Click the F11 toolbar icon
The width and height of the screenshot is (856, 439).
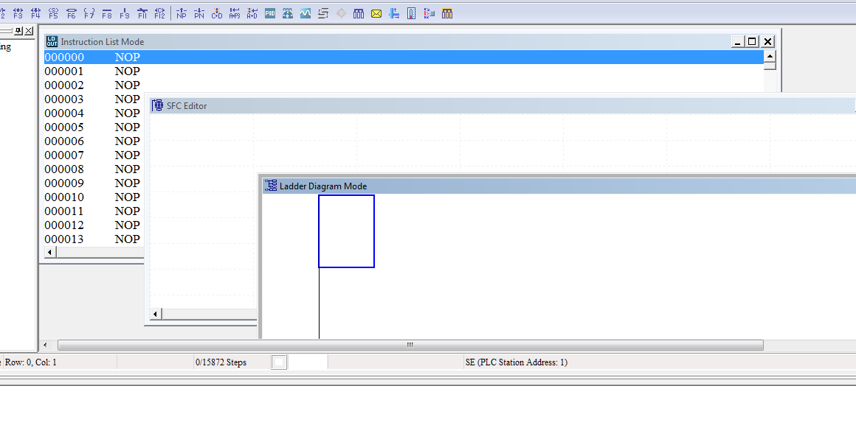click(142, 13)
